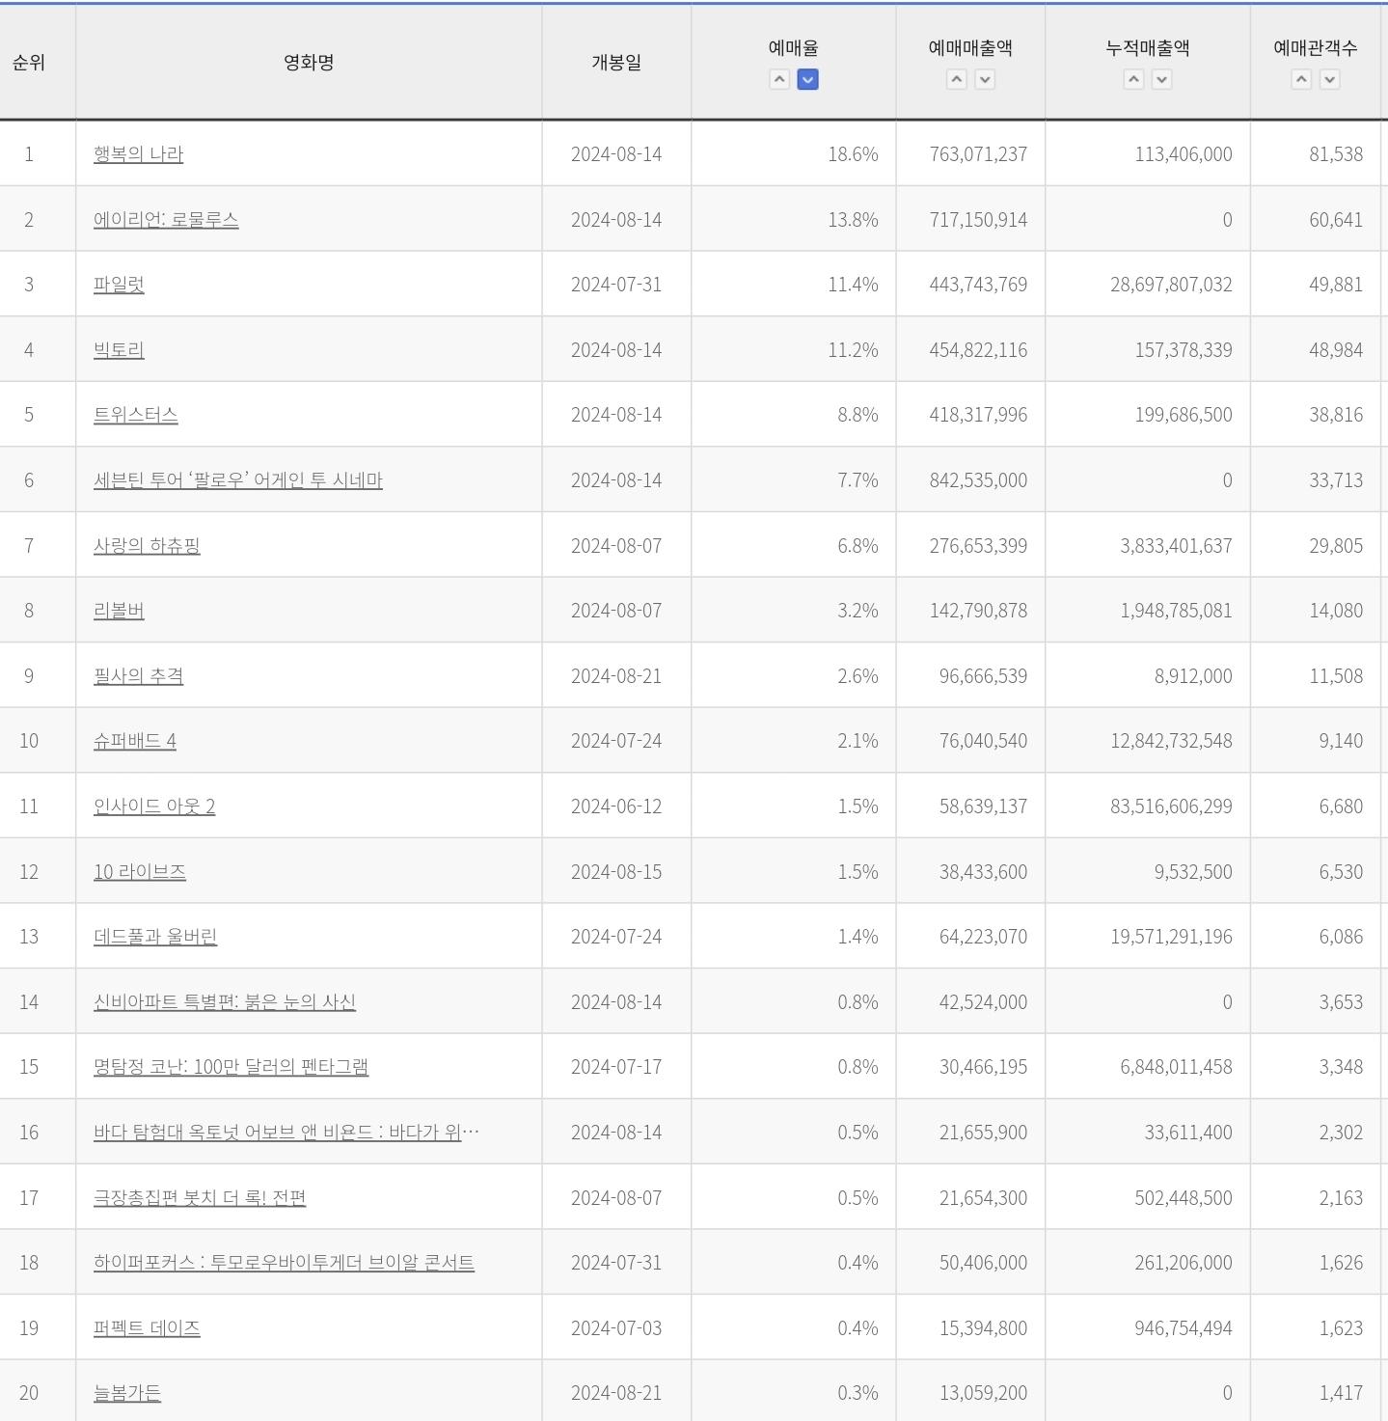Open movie link 퍼펙트 데이즈
The height and width of the screenshot is (1421, 1388).
[147, 1328]
